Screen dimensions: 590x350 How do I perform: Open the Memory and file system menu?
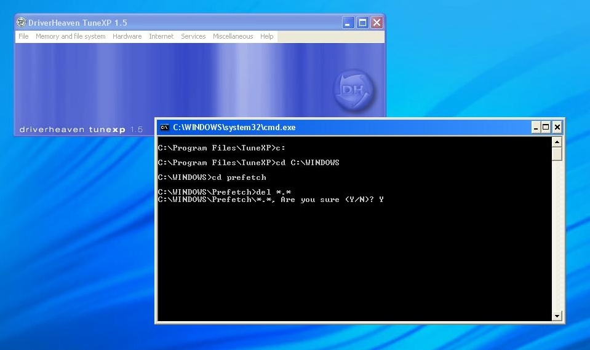click(70, 37)
